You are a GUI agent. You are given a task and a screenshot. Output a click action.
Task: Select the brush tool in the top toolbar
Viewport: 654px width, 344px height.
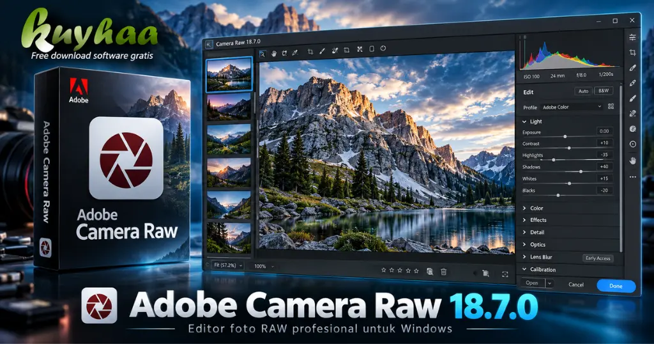tap(322, 51)
